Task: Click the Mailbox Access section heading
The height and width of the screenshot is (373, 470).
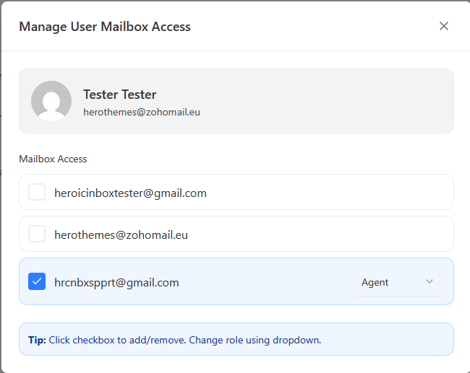Action: click(53, 159)
